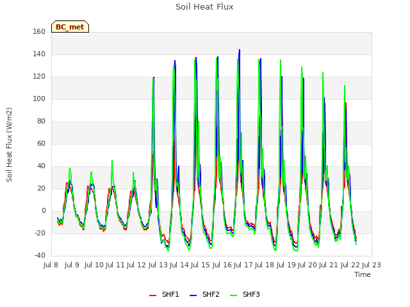Click the Jul 14 x-axis tick label
The width and height of the screenshot is (410, 307).
click(x=179, y=265)
